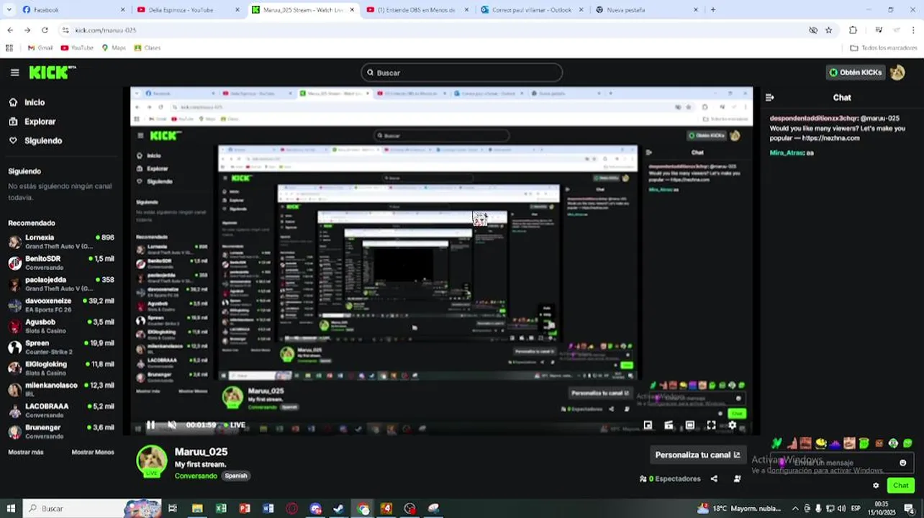The width and height of the screenshot is (924, 518).
Task: Pause the live stream video
Action: click(150, 425)
